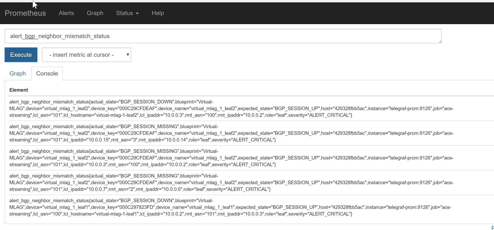Grab the query box resize handle

(440, 41)
